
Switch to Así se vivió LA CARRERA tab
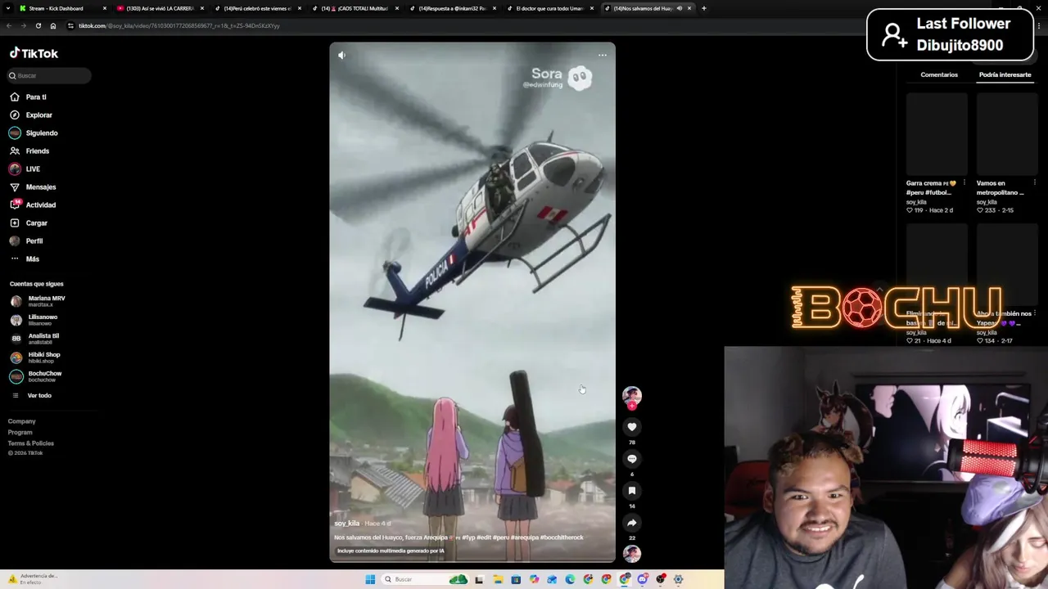[160, 8]
